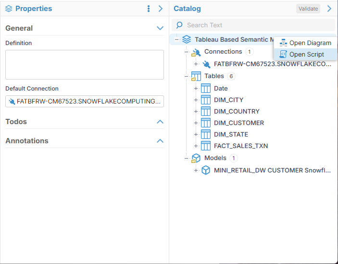Expand the Annotations section

160,141
